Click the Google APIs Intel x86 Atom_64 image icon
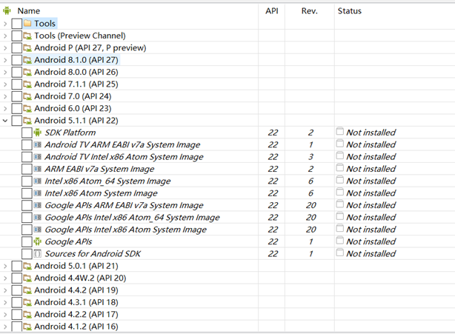 (38, 218)
